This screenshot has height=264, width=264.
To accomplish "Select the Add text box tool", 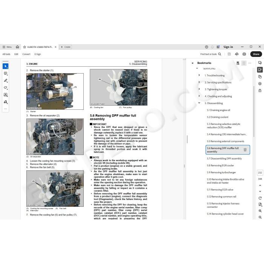I will click(6, 95).
